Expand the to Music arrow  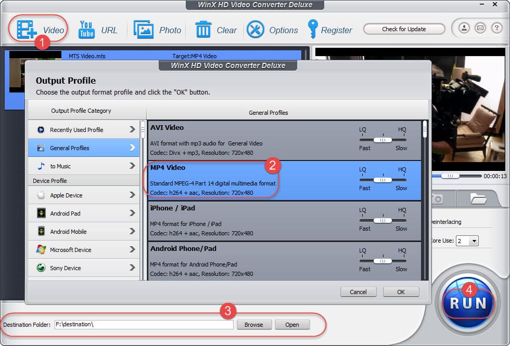[132, 166]
